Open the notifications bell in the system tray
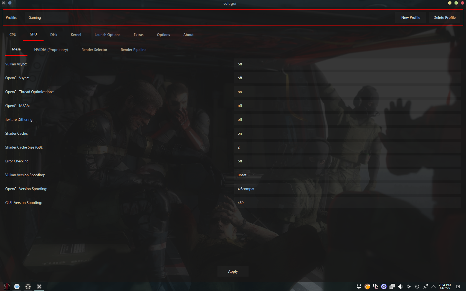The image size is (466, 291). pos(359,287)
